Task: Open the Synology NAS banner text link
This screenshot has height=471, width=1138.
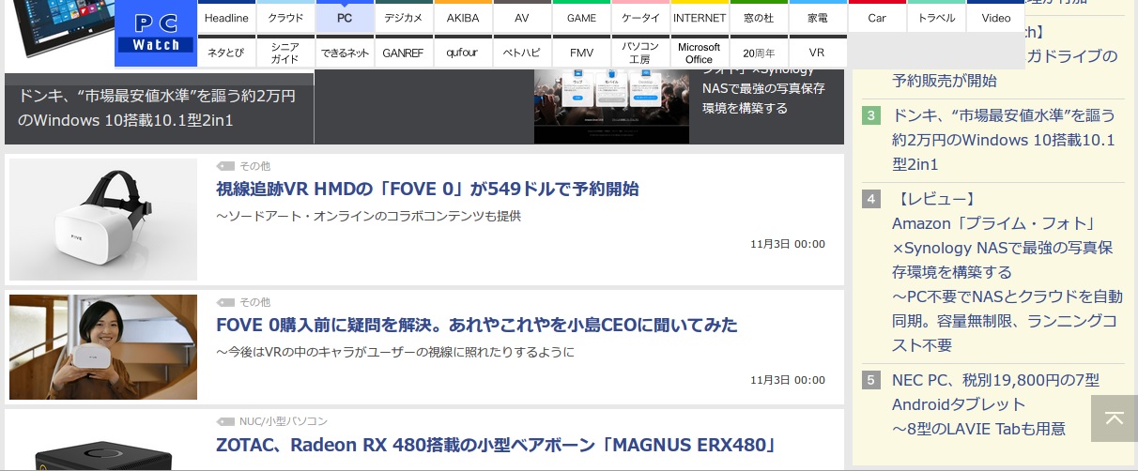Action: [763, 89]
